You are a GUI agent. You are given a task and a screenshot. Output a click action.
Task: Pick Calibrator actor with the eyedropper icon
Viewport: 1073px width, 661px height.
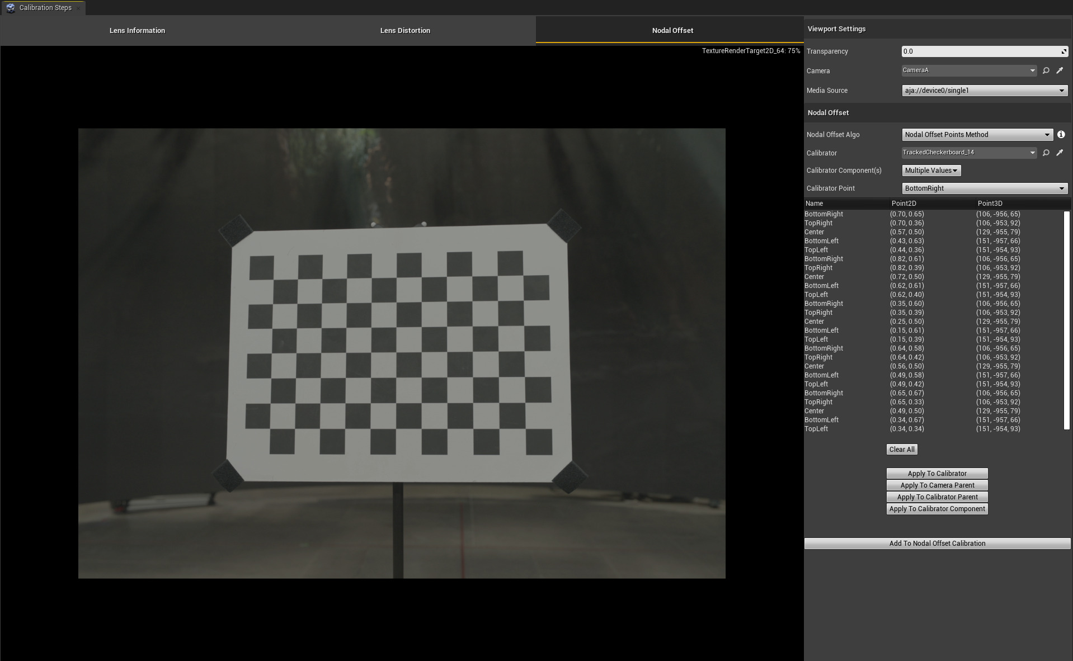point(1060,153)
